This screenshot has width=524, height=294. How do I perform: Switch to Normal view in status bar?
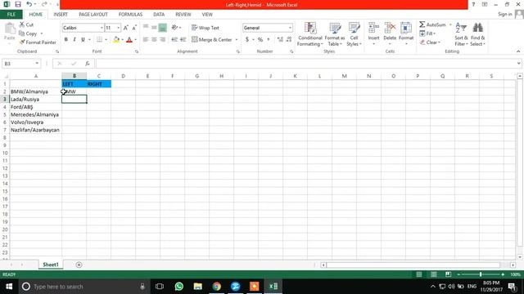tap(418, 274)
